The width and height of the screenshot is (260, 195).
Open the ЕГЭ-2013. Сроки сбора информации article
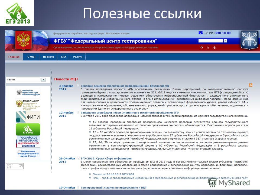click(x=106, y=158)
